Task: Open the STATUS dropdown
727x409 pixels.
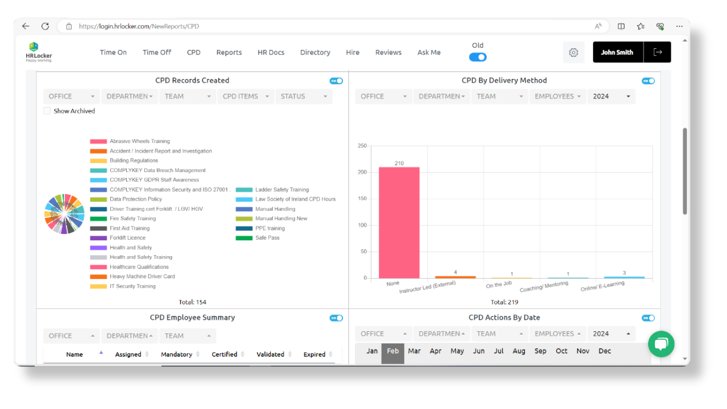Action: click(x=304, y=96)
